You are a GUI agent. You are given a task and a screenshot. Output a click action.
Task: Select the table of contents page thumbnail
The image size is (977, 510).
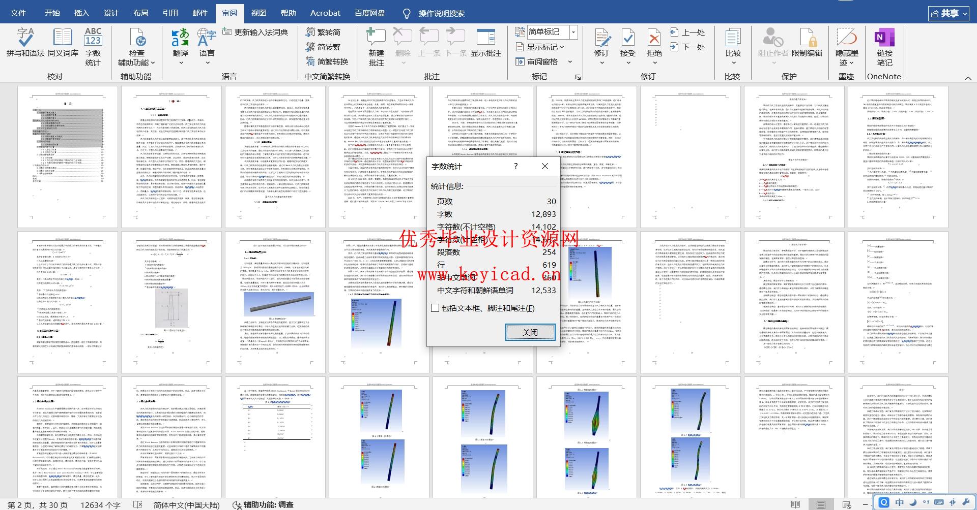(68, 157)
